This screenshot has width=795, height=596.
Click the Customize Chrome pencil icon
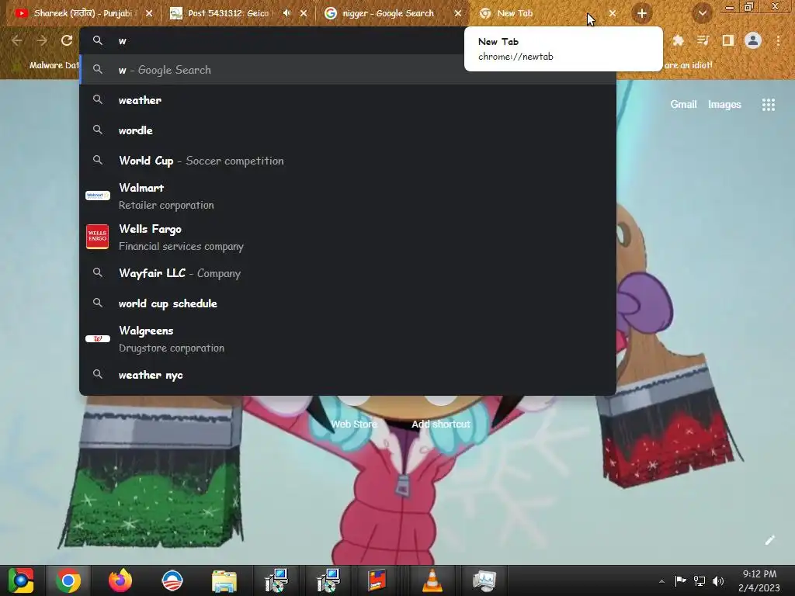coord(769,540)
